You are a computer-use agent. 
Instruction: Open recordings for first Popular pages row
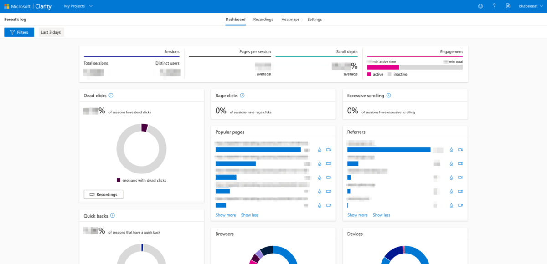tap(329, 150)
